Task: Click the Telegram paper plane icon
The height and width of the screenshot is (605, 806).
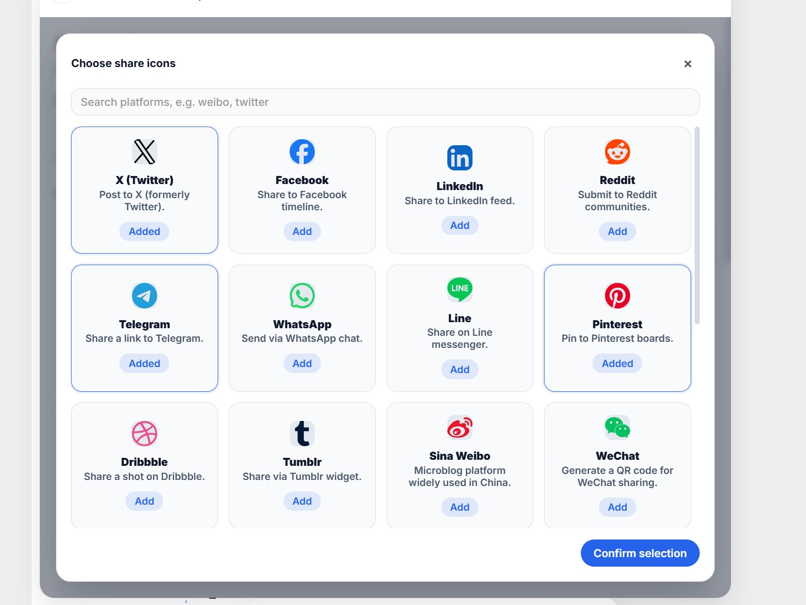Action: click(144, 296)
